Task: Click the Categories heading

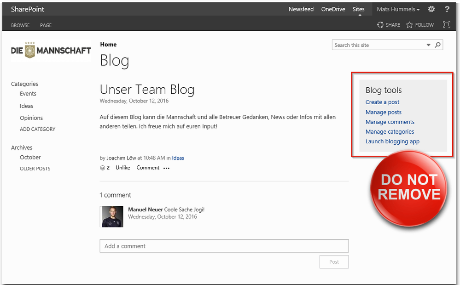Action: [25, 84]
